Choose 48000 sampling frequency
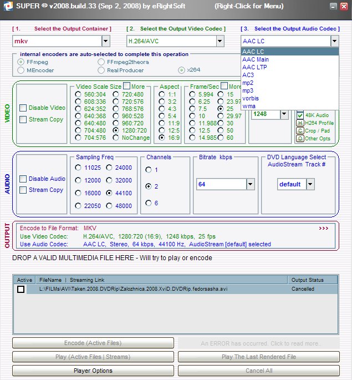The height and width of the screenshot is (380, 352). click(x=109, y=206)
